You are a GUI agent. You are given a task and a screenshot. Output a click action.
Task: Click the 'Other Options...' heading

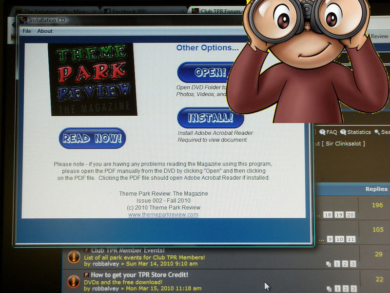pyautogui.click(x=208, y=47)
